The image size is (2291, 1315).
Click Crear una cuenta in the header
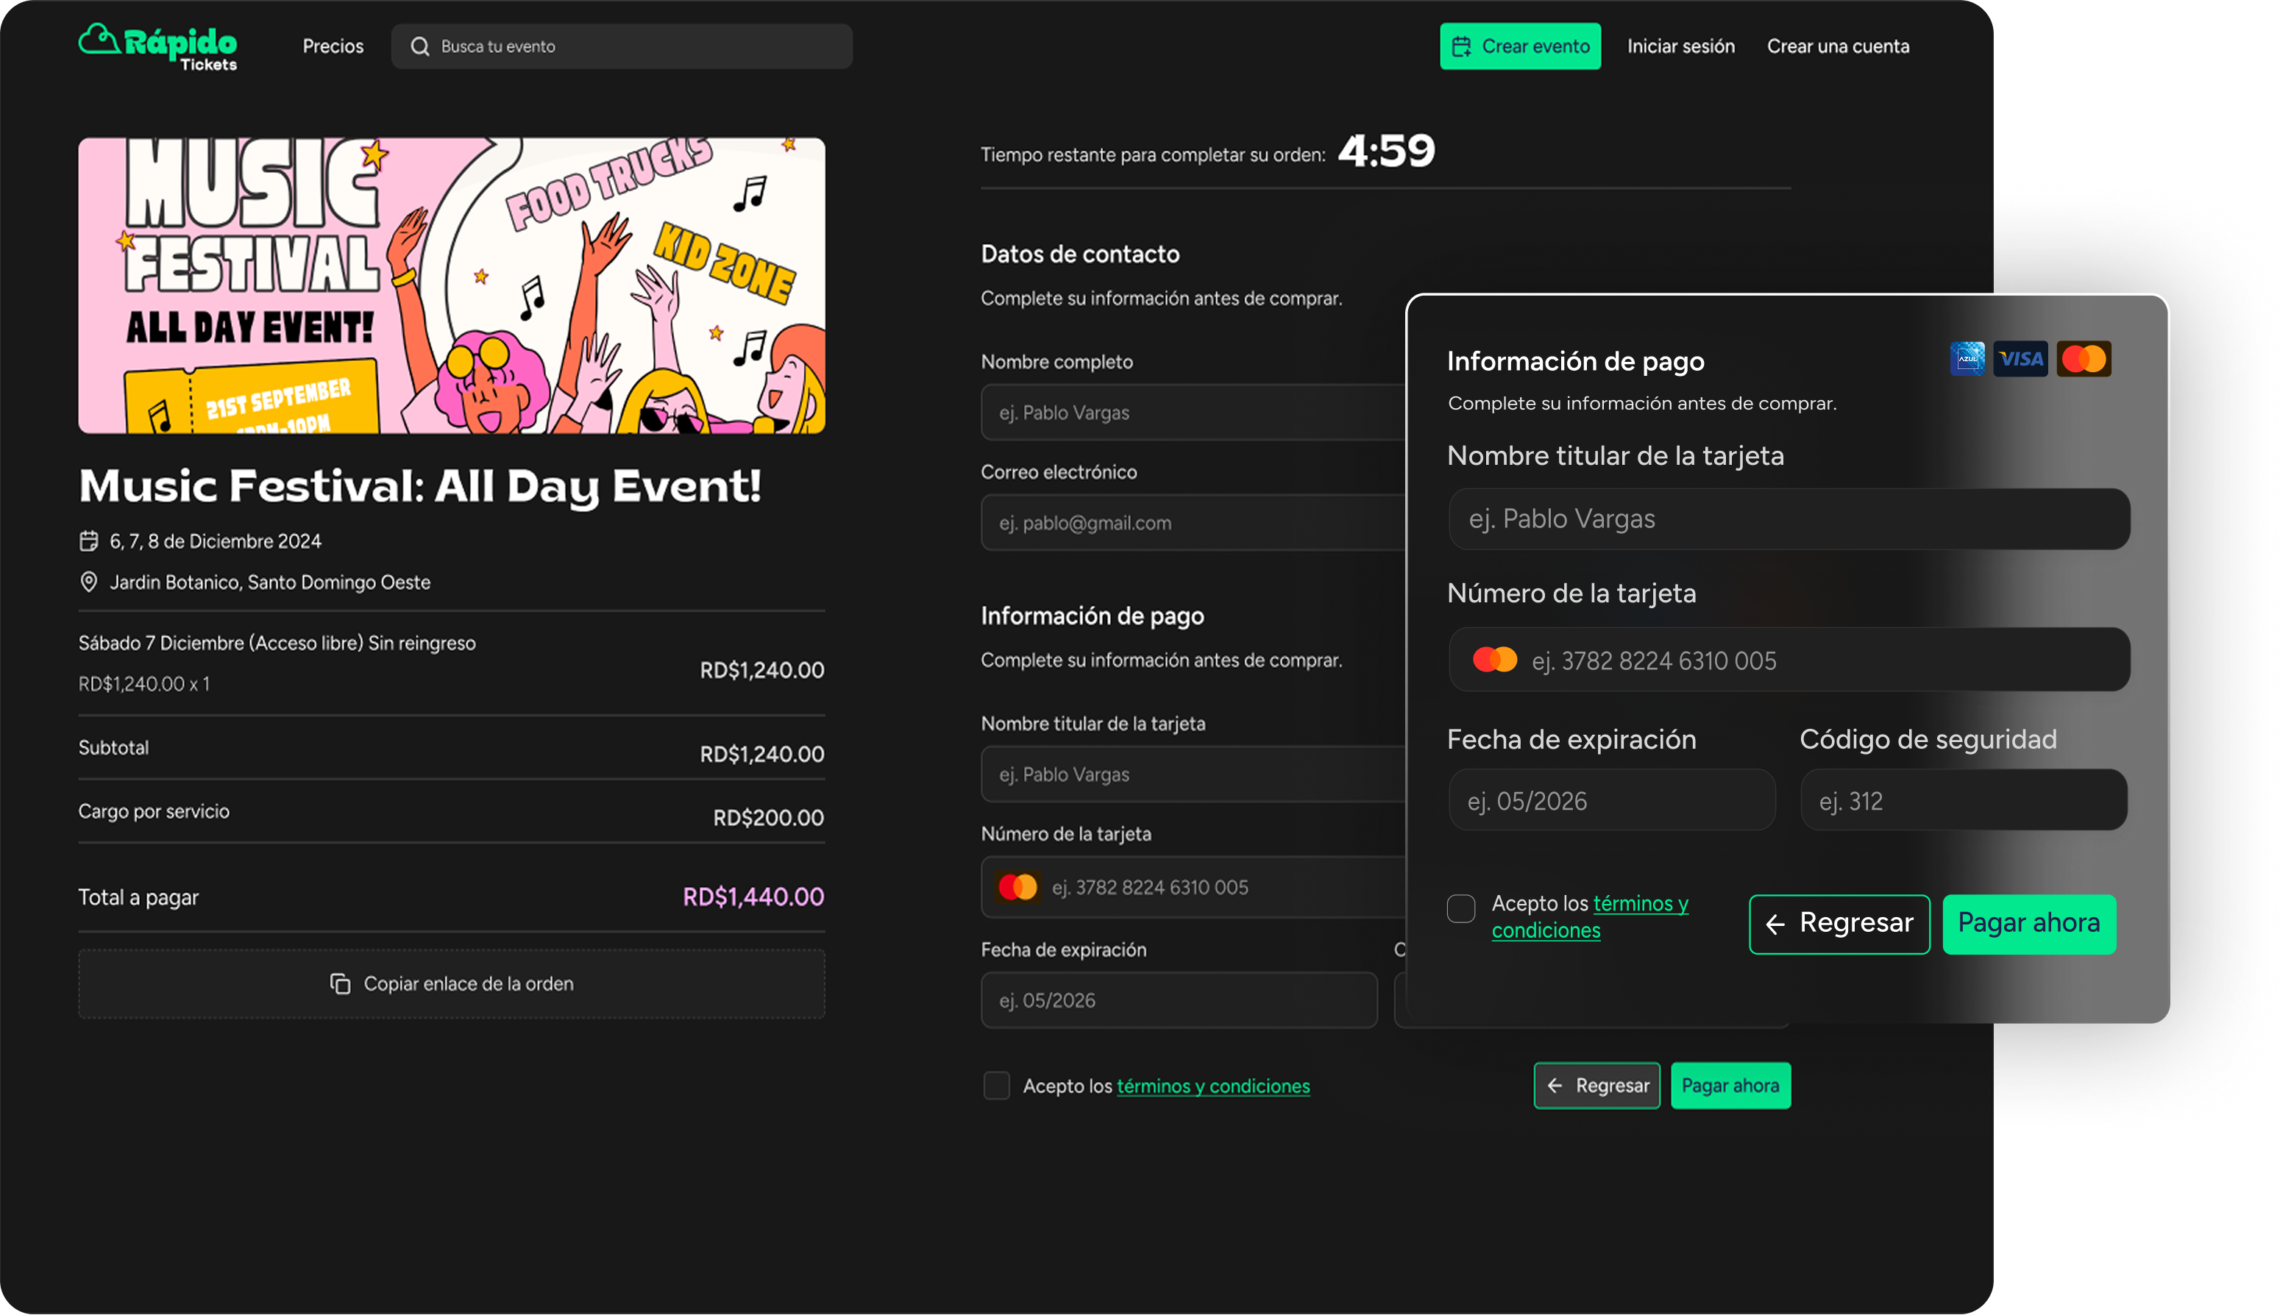click(1838, 46)
